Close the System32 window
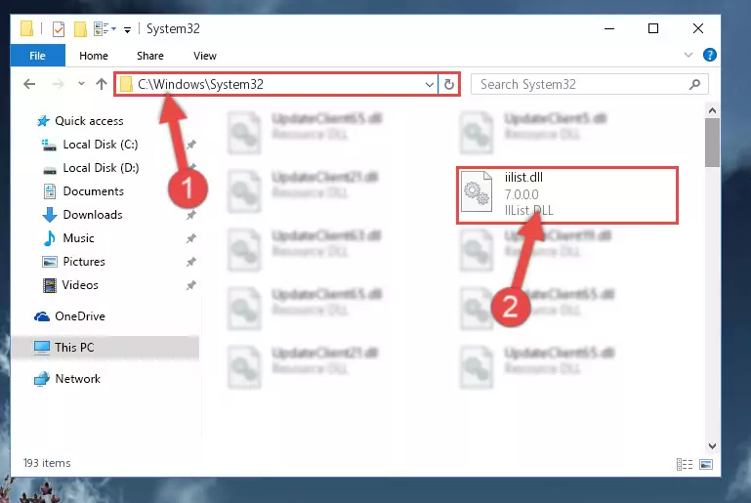Screen dimensions: 751x503 click(698, 28)
